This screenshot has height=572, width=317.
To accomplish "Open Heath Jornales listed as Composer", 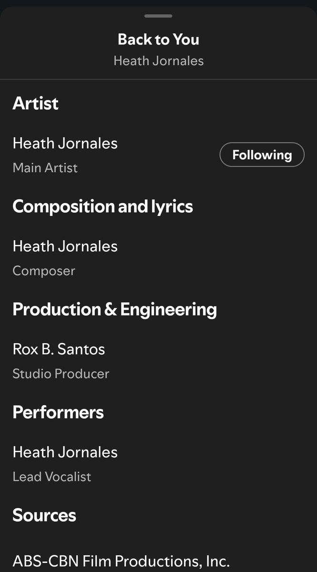I will pyautogui.click(x=65, y=246).
